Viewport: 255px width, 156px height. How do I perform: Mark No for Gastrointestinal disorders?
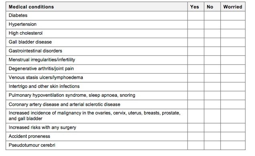212,51
